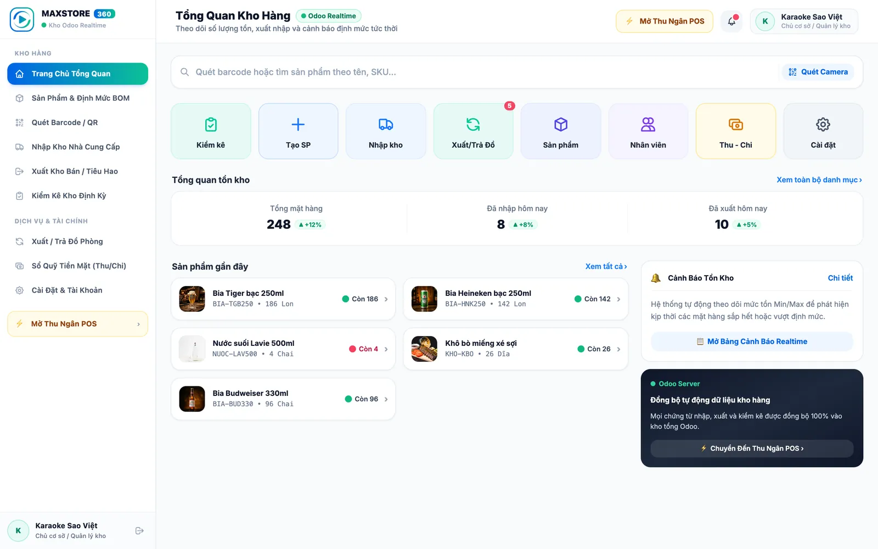Open Cài đặt gear tile
Screen dimensions: 878x549
coord(823,131)
